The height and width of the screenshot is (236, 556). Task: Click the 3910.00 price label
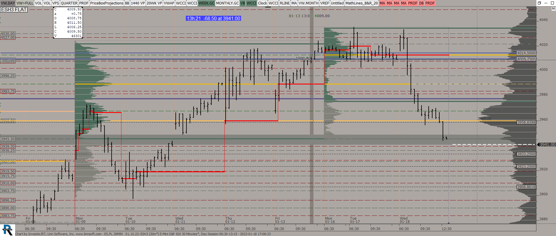[x=8, y=183]
